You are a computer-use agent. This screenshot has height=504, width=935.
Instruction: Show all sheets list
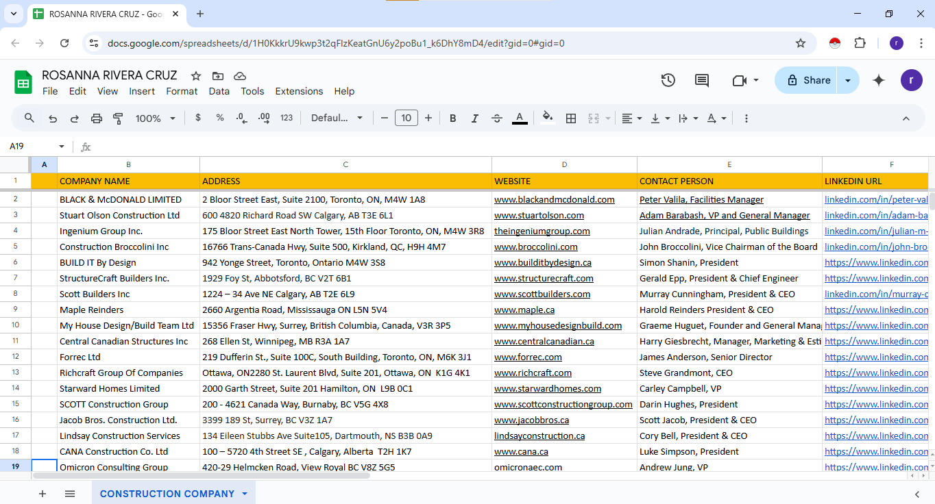click(x=70, y=494)
